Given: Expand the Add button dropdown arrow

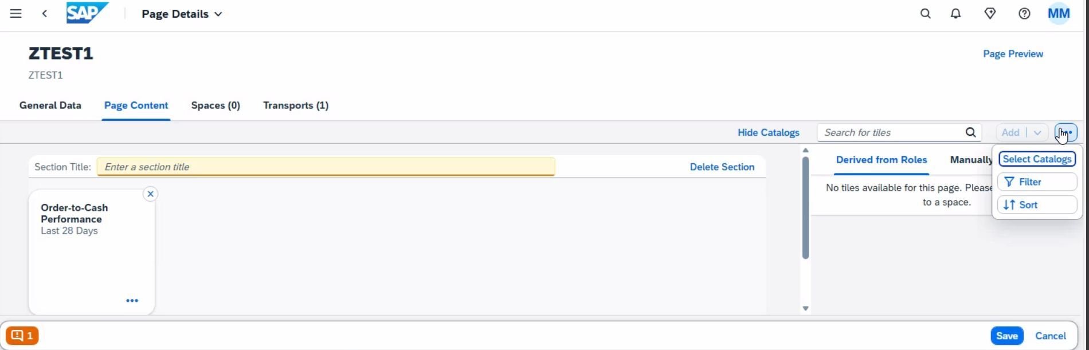Looking at the screenshot, I should tap(1037, 133).
